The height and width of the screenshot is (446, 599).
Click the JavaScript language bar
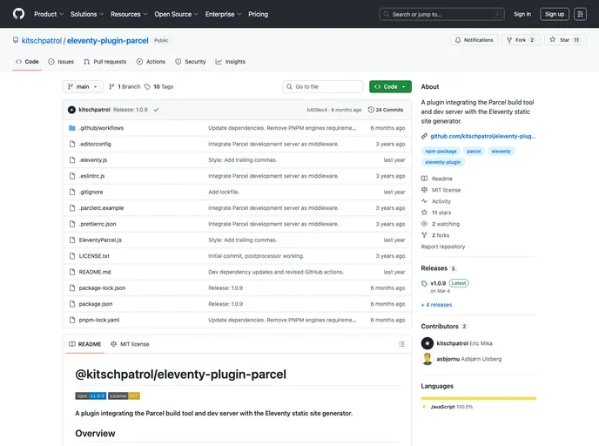click(478, 398)
